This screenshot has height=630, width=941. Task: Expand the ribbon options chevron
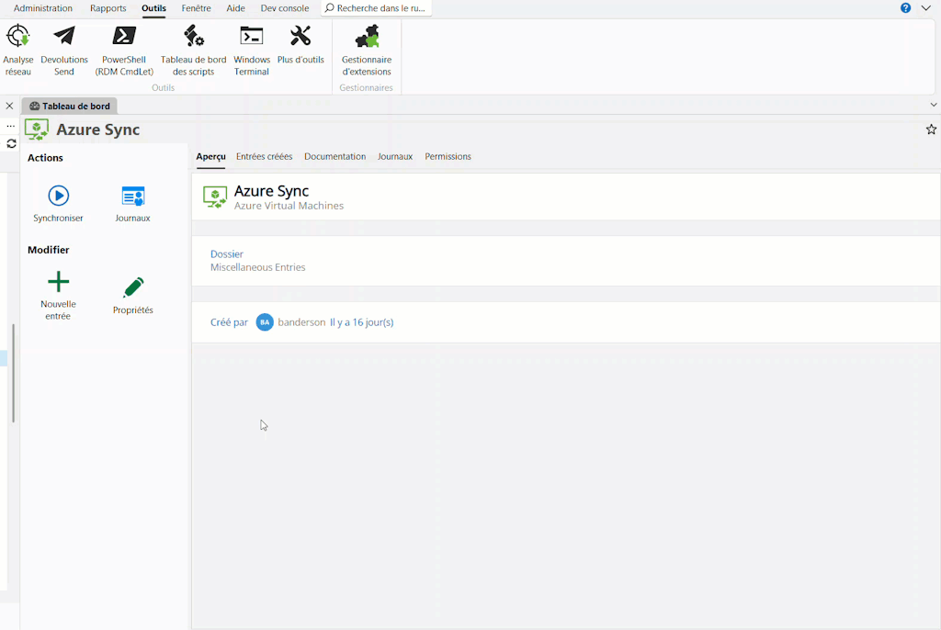coord(925,8)
